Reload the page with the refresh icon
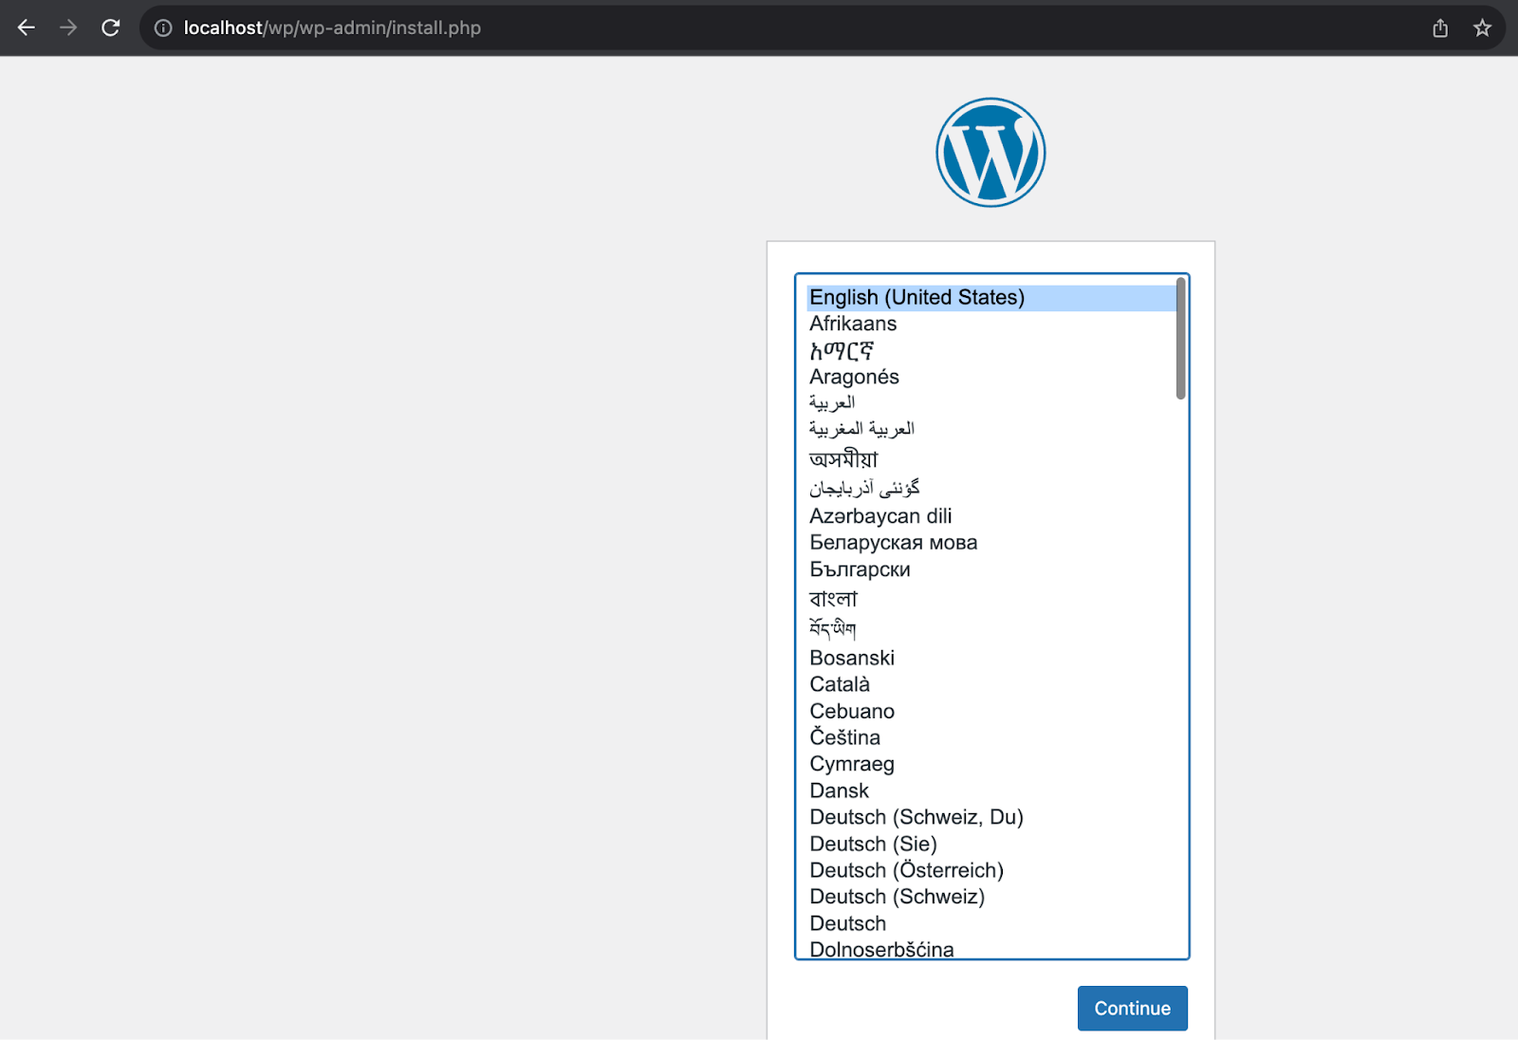This screenshot has height=1040, width=1518. (111, 28)
